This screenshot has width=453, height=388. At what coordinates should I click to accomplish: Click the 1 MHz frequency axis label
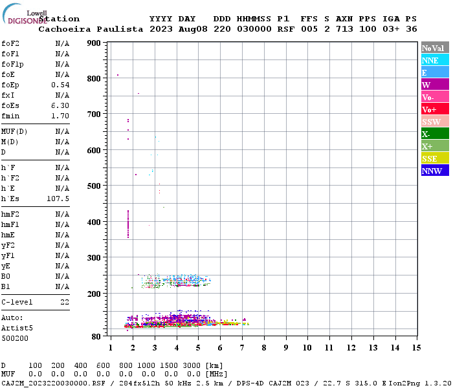111,348
